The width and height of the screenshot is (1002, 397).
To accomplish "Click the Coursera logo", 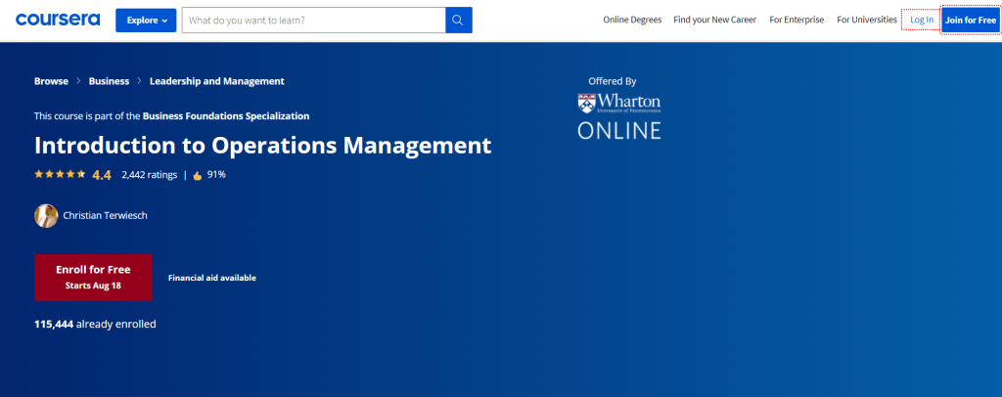I will coord(58,20).
